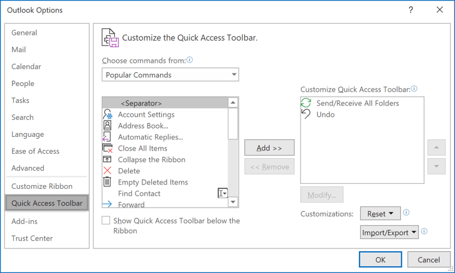Click the Add >> button
The height and width of the screenshot is (273, 455).
[269, 147]
